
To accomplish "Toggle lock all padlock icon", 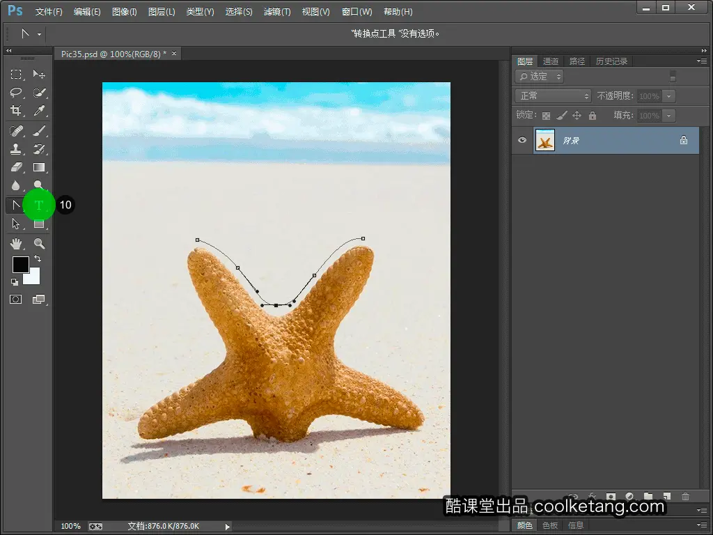I will [x=592, y=116].
